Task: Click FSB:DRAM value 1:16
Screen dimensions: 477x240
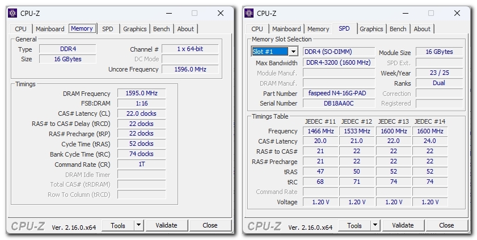Action: tap(141, 103)
